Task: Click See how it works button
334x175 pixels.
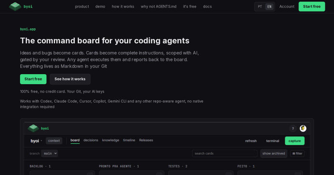Action: 70,79
